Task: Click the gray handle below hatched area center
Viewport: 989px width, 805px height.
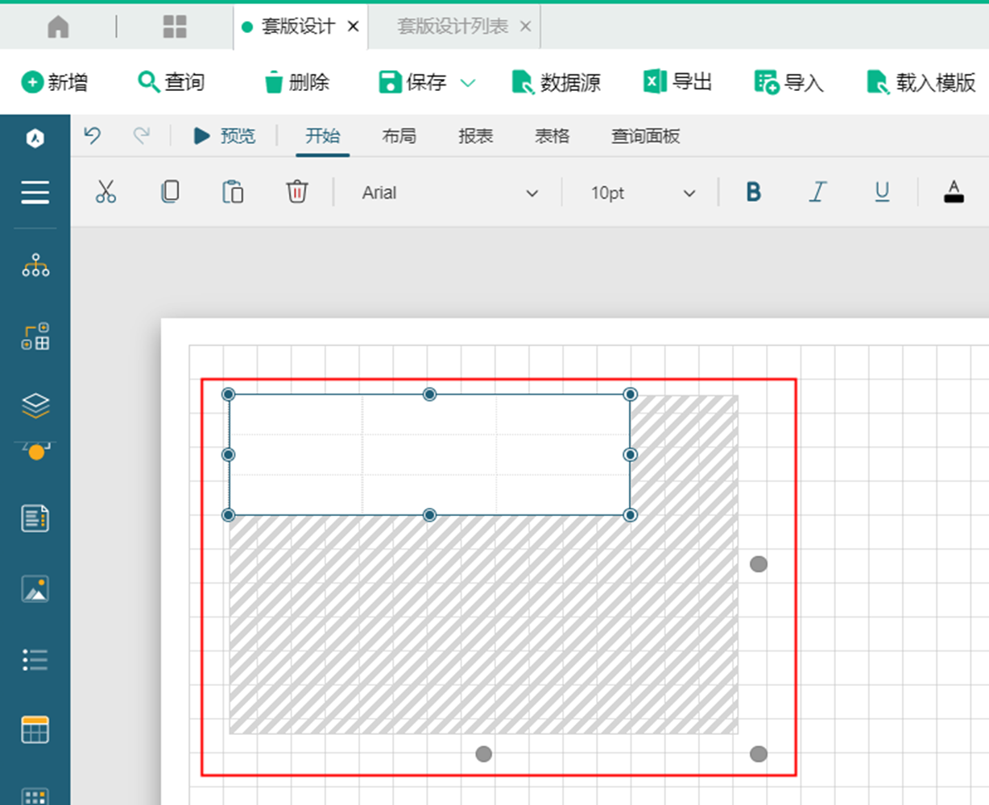Action: (x=483, y=754)
